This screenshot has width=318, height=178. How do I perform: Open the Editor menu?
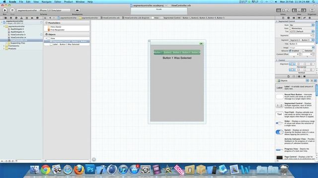coord(58,1)
